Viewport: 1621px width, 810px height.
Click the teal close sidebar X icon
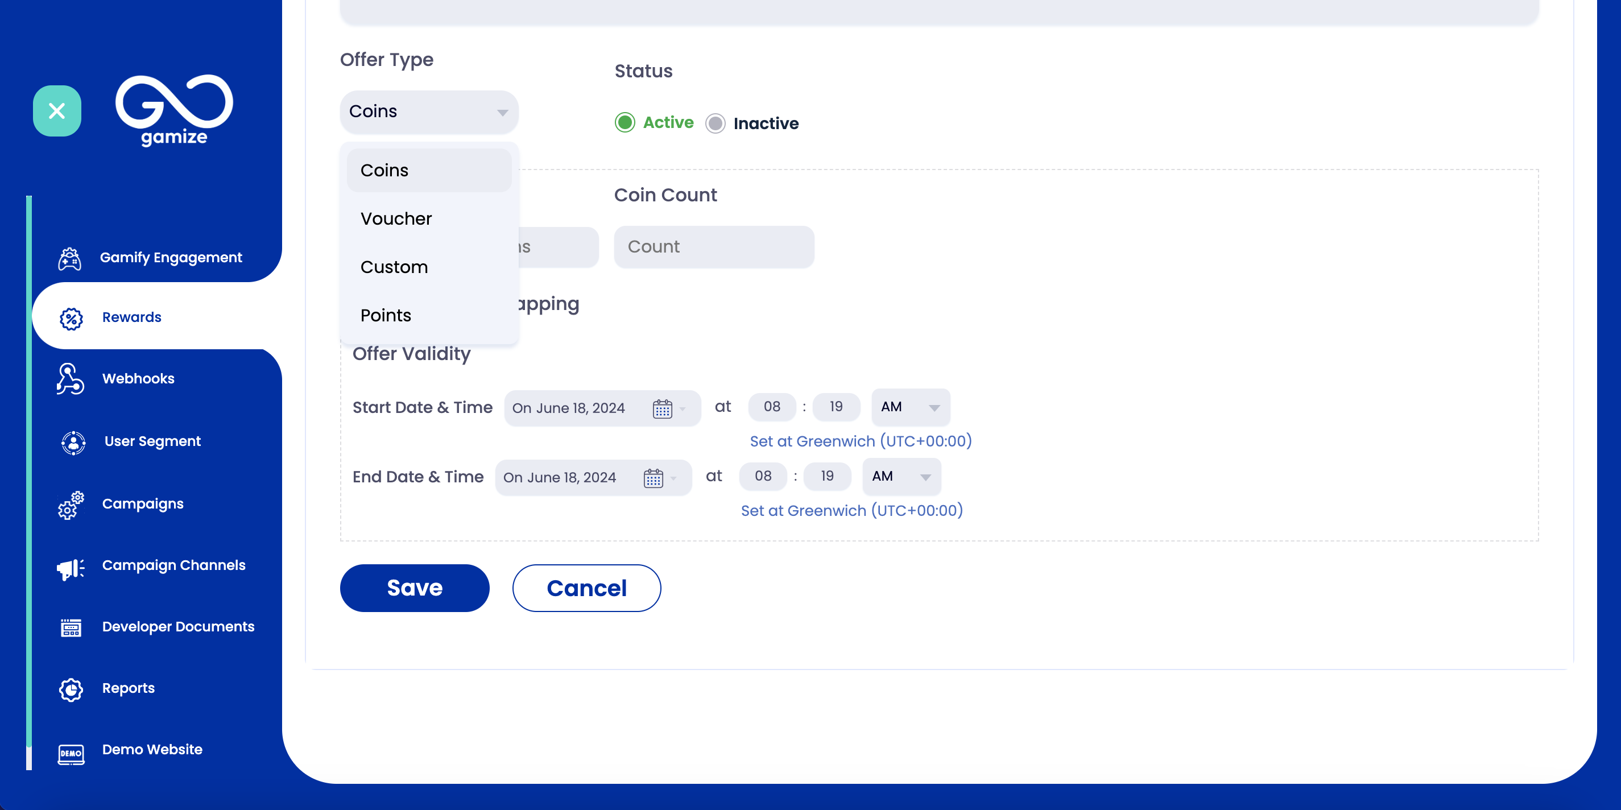pyautogui.click(x=57, y=111)
